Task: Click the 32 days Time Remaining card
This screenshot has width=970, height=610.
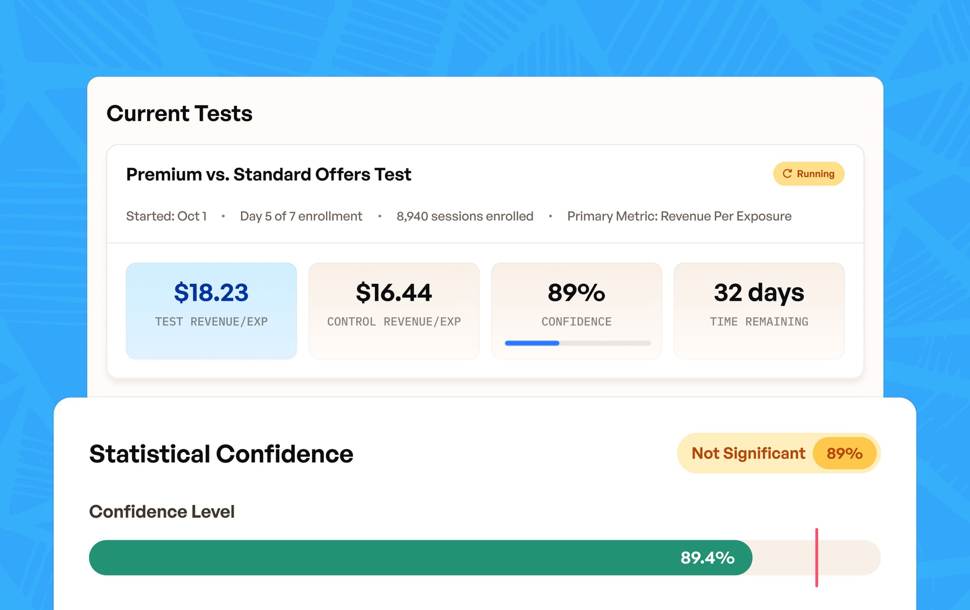Action: [759, 311]
